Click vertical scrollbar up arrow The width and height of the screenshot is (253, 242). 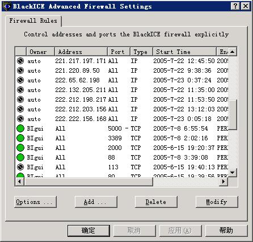click(233, 52)
